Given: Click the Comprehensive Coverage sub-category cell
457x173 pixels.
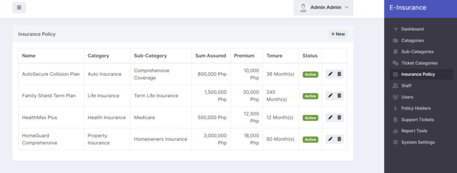Looking at the screenshot, I should [161, 74].
